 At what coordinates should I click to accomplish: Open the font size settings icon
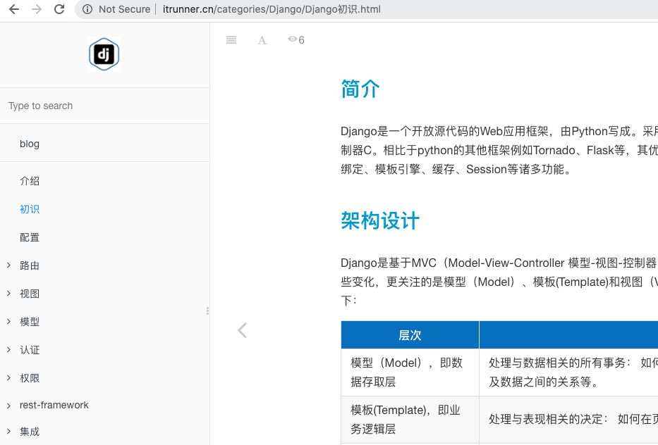262,40
